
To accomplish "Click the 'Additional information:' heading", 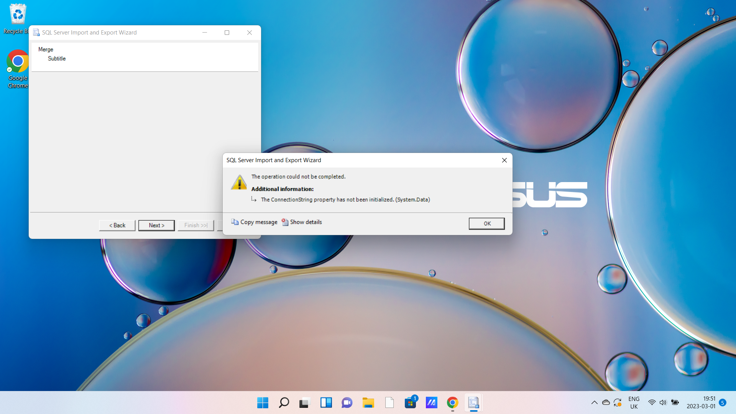I will click(x=283, y=189).
